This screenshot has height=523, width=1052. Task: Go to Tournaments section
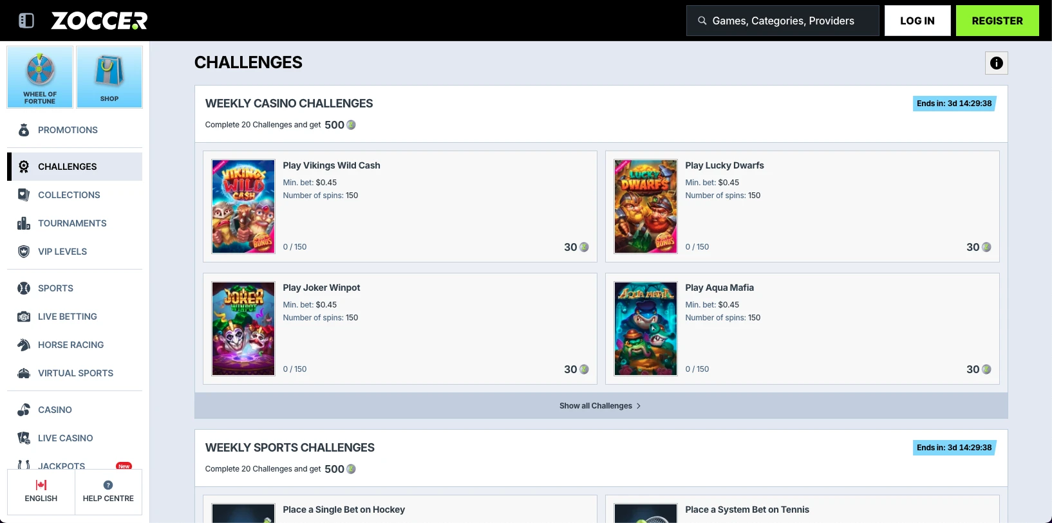pos(75,223)
